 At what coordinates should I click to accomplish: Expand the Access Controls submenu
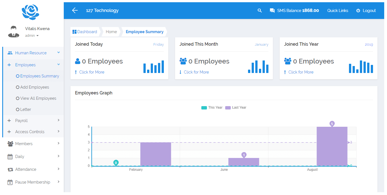(x=30, y=132)
